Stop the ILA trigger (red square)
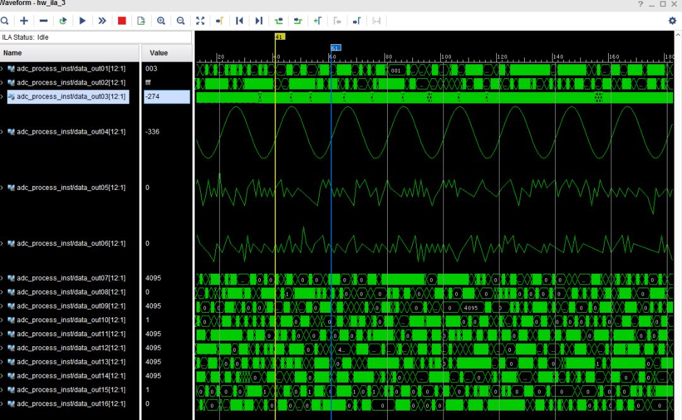Screen dimensions: 682x420 [x=122, y=21]
